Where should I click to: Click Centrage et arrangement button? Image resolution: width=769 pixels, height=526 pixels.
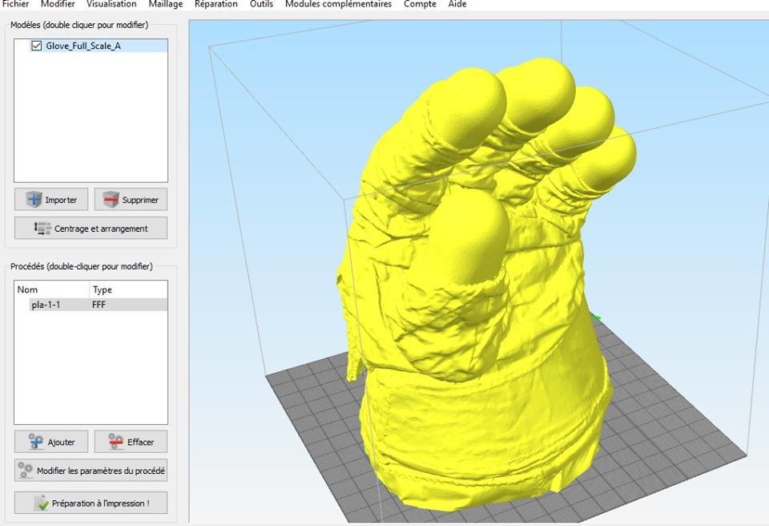pos(91,229)
